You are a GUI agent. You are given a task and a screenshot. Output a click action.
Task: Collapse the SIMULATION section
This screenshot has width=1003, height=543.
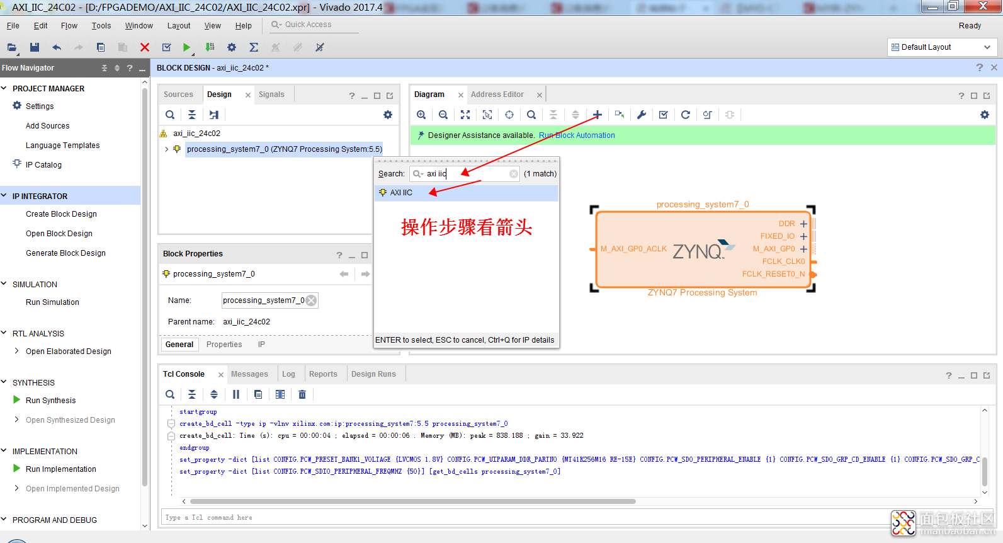pyautogui.click(x=4, y=284)
